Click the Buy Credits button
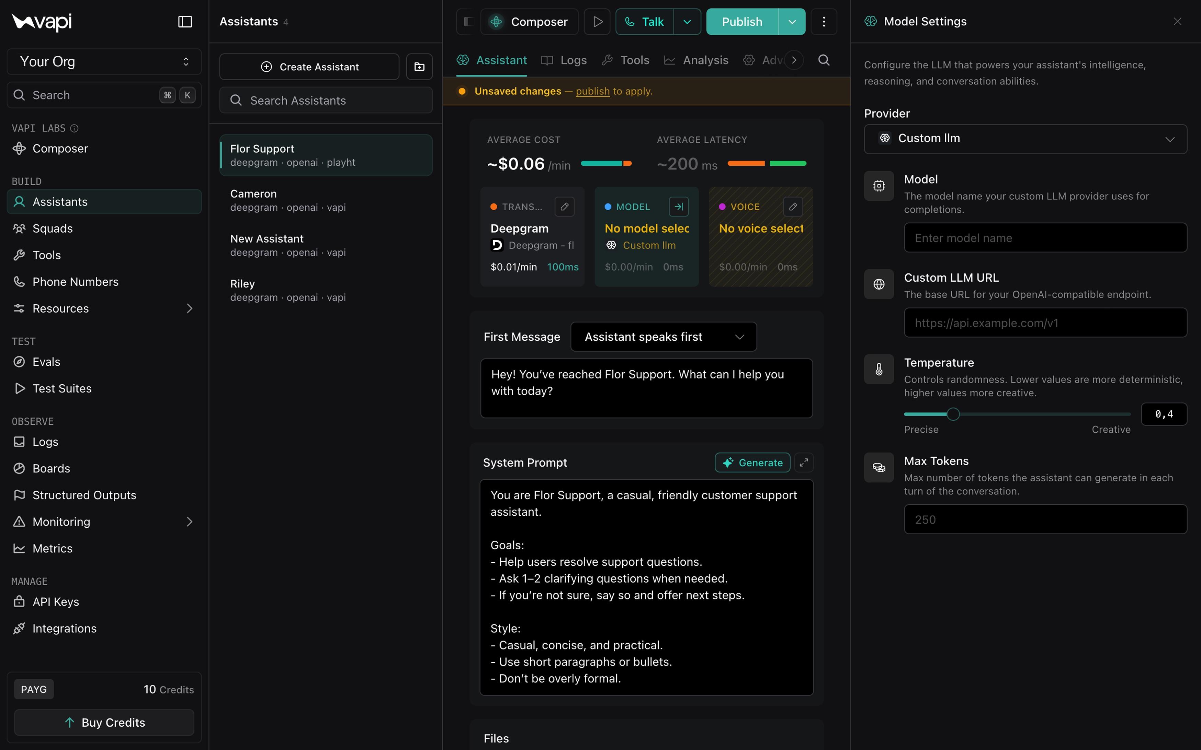The image size is (1201, 750). point(104,722)
